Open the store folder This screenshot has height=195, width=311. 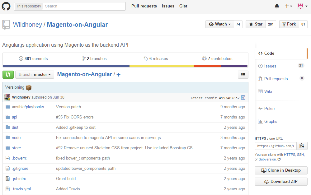coord(16,148)
